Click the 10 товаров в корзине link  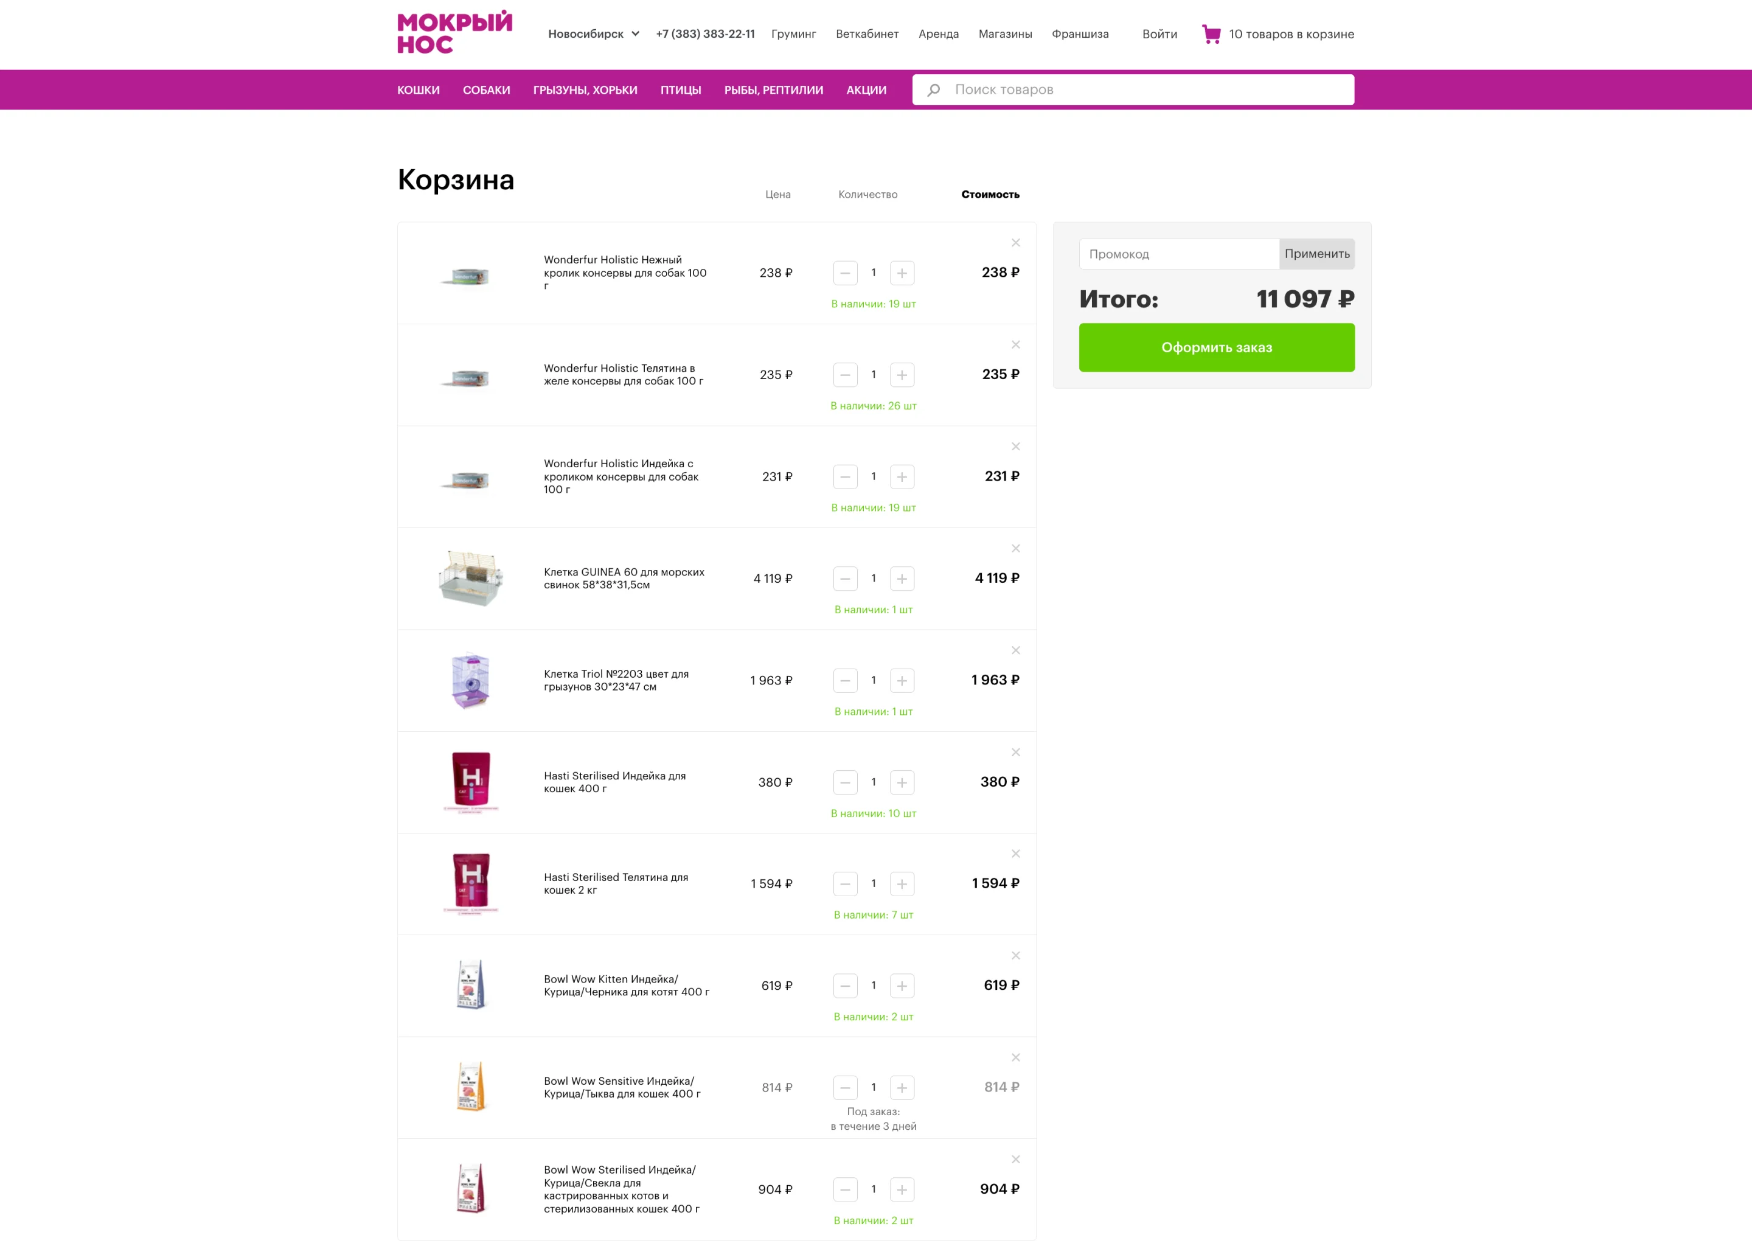tap(1291, 33)
